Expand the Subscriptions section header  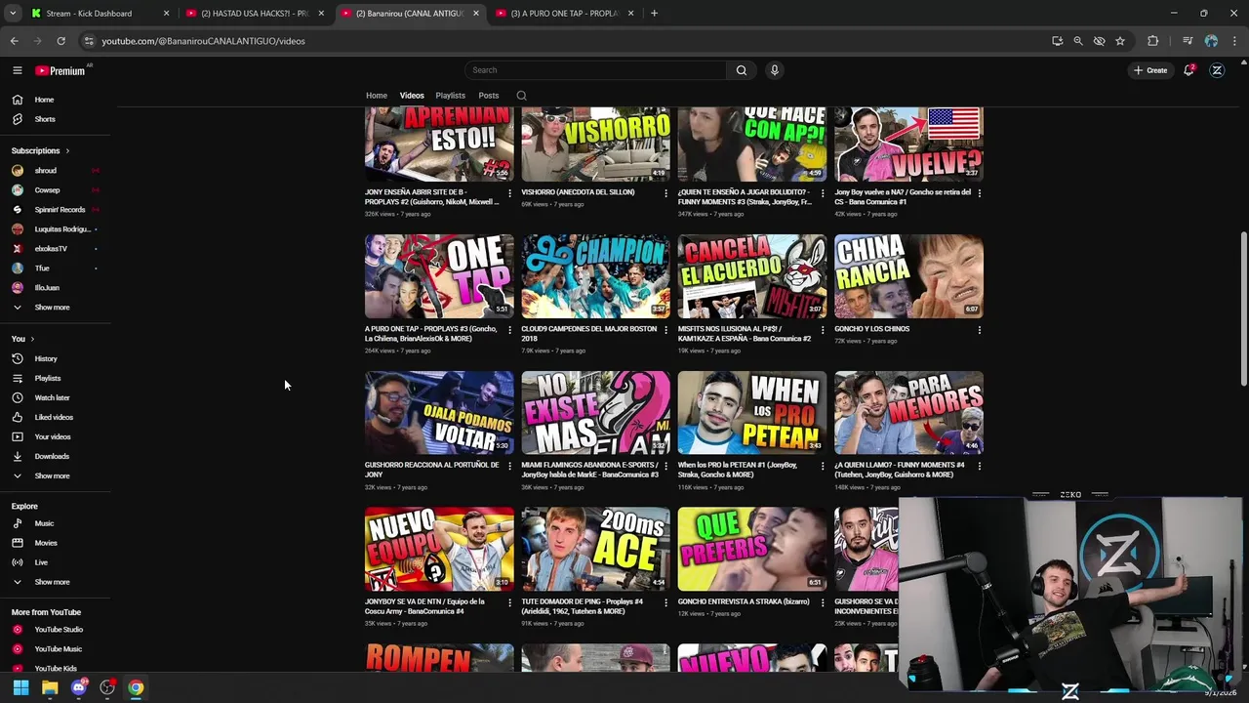pyautogui.click(x=41, y=150)
